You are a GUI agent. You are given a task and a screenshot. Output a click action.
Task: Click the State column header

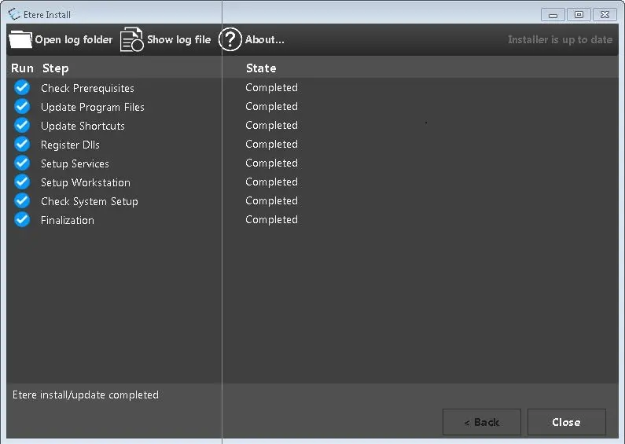pyautogui.click(x=260, y=68)
